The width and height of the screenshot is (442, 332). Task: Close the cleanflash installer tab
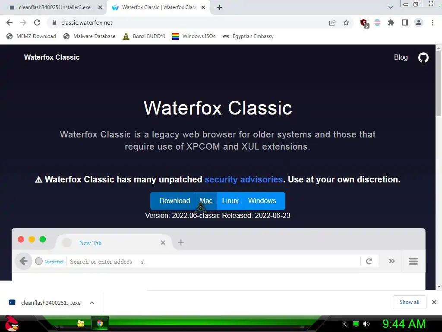point(100,8)
